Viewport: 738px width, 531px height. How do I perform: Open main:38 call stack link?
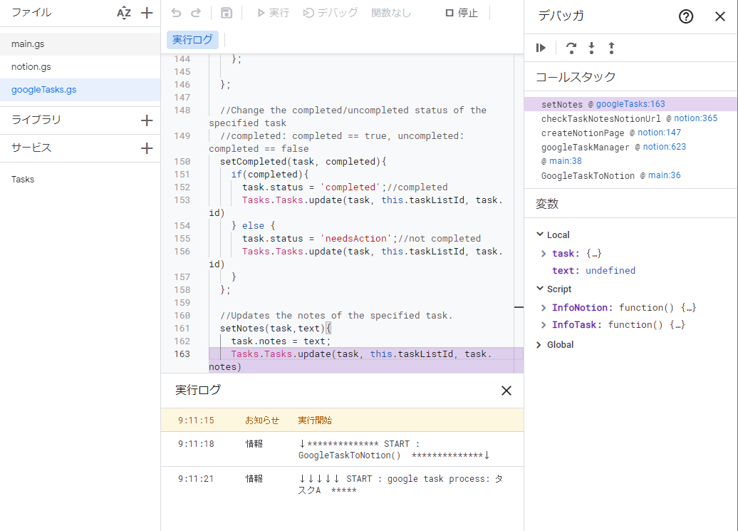coord(566,161)
